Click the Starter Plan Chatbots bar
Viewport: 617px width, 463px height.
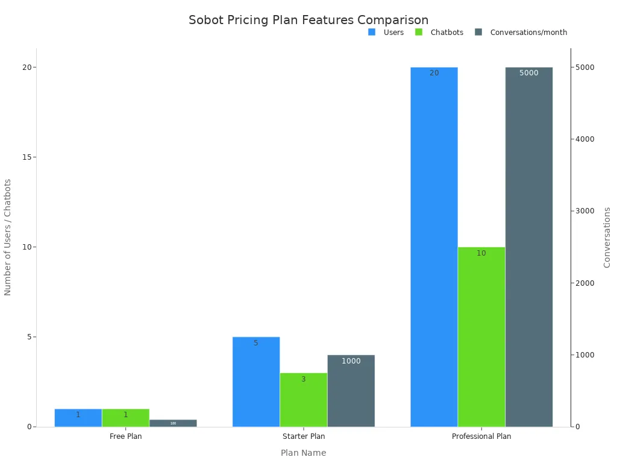pyautogui.click(x=304, y=400)
